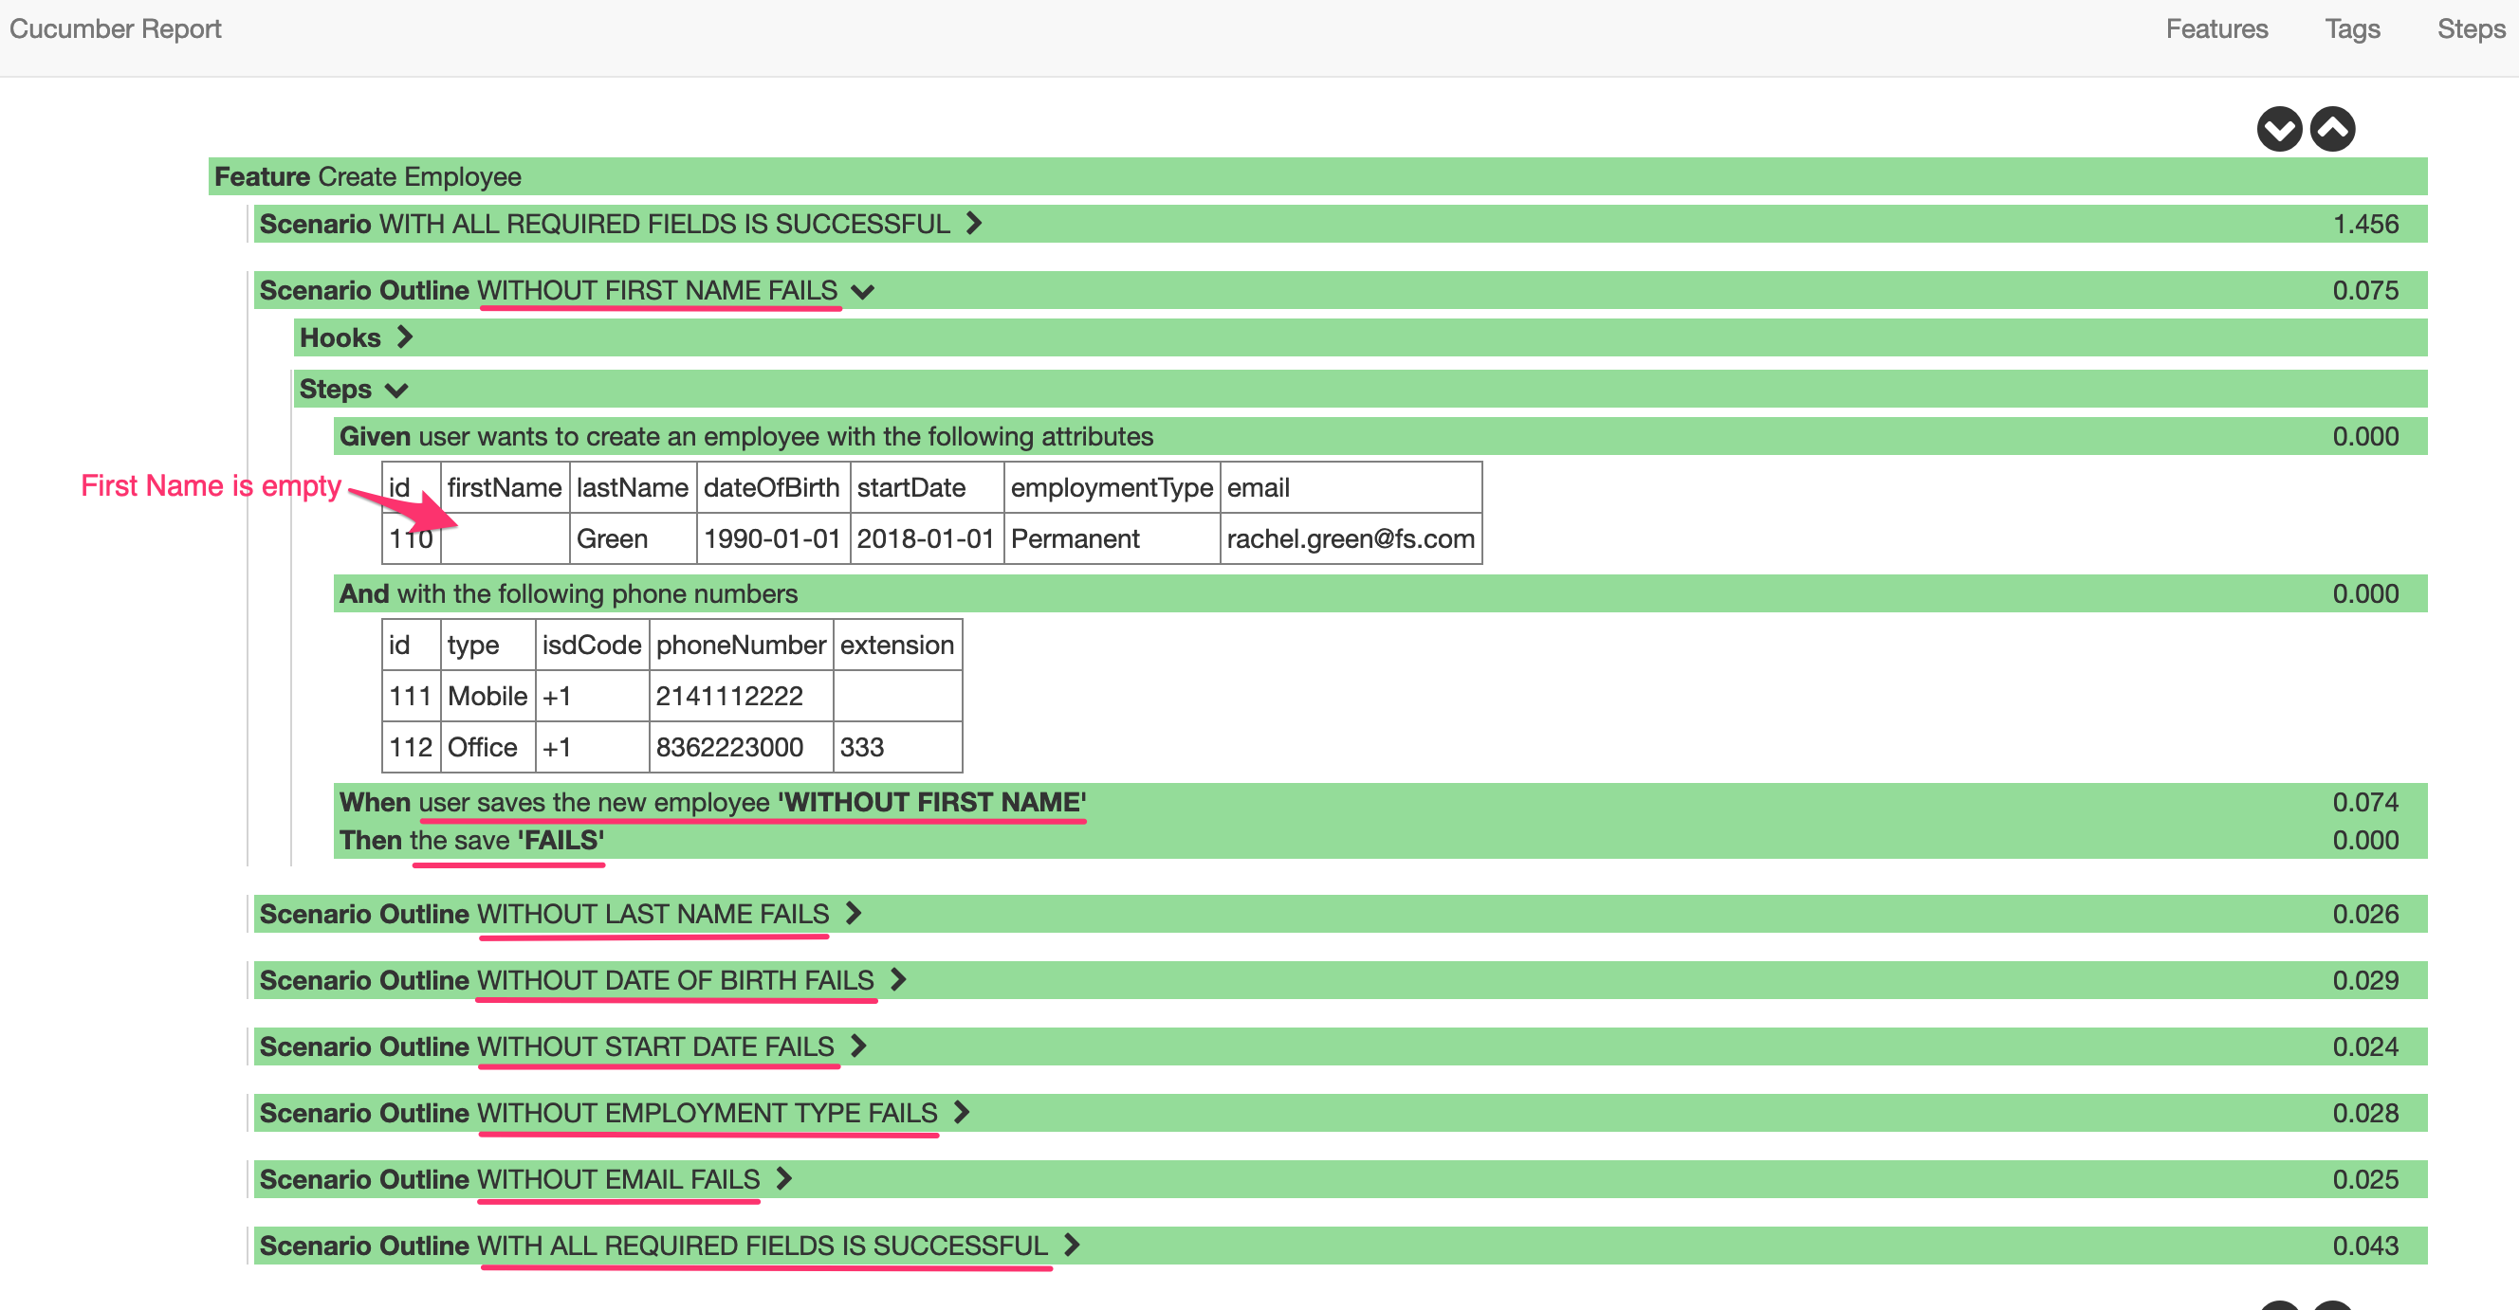Expand the WITHOUT EMAIL FAILS scenario outline
This screenshot has width=2519, height=1310.
783,1179
